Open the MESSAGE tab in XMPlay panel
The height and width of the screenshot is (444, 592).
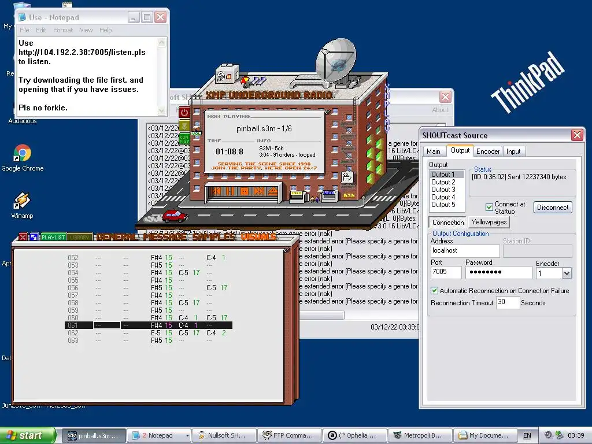(x=165, y=237)
